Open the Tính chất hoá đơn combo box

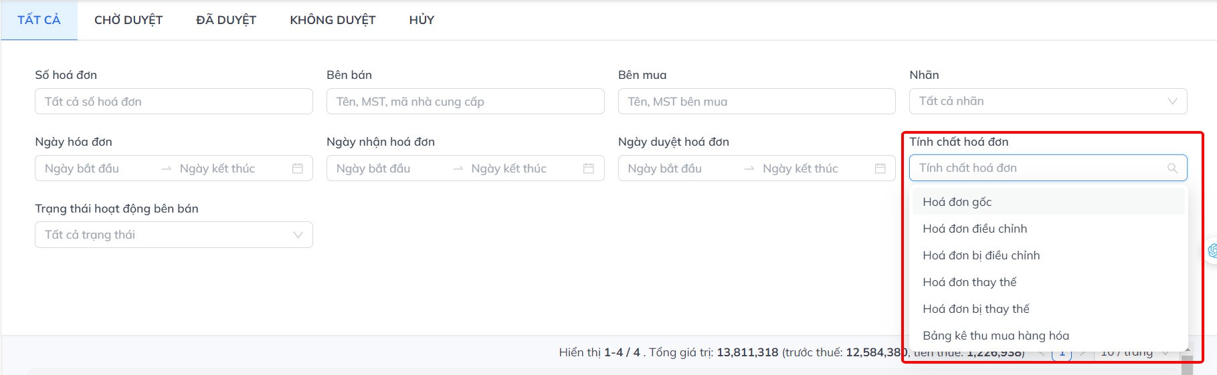(x=1037, y=168)
